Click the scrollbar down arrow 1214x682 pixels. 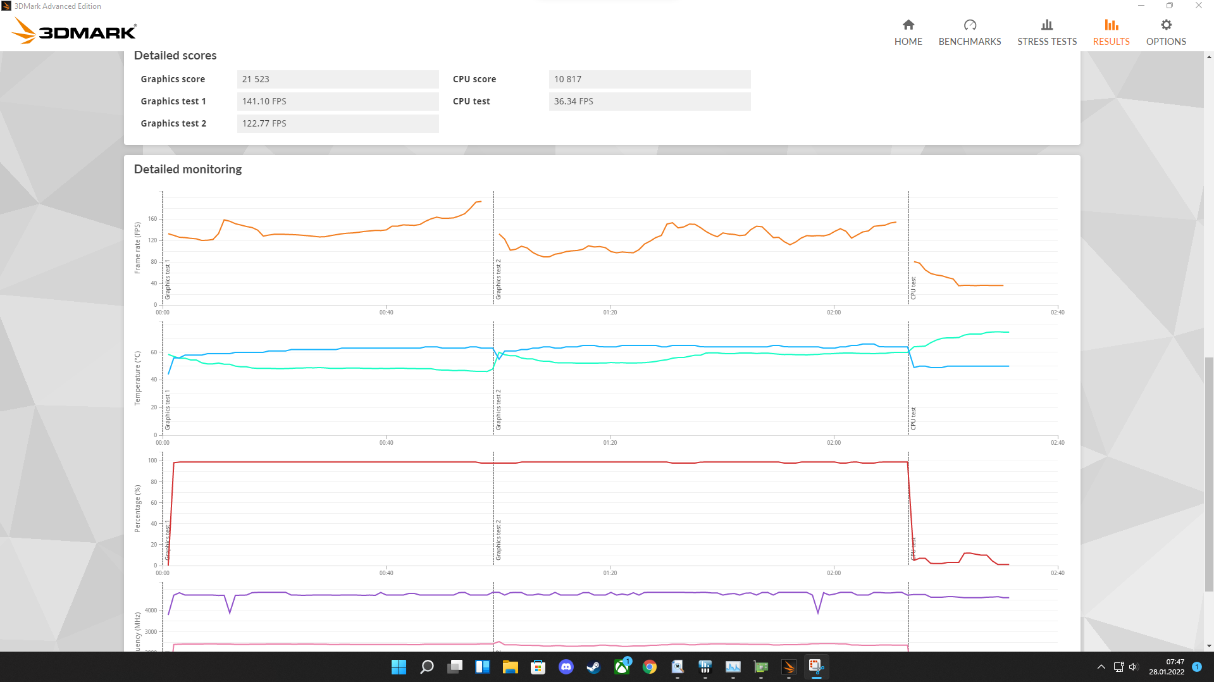click(x=1209, y=646)
